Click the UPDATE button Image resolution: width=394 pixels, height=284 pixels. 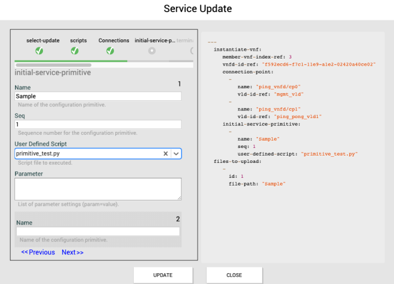(163, 275)
